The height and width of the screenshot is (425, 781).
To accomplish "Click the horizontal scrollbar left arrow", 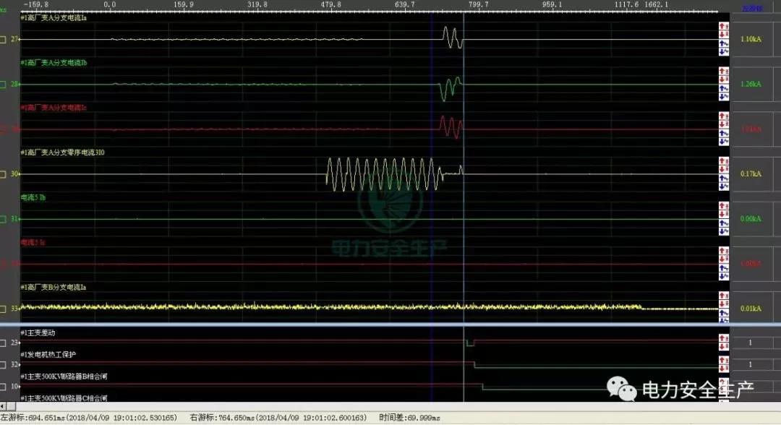I will click(3, 406).
